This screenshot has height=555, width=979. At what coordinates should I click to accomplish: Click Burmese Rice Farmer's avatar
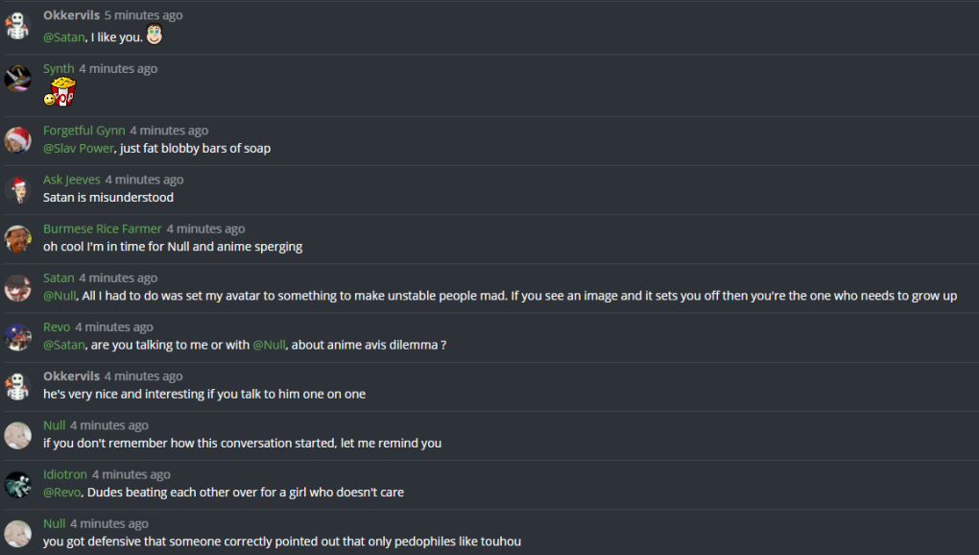17,237
